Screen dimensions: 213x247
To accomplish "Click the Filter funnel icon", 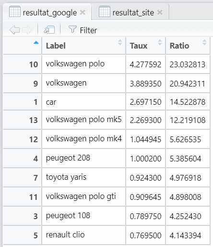I will coord(72,29).
